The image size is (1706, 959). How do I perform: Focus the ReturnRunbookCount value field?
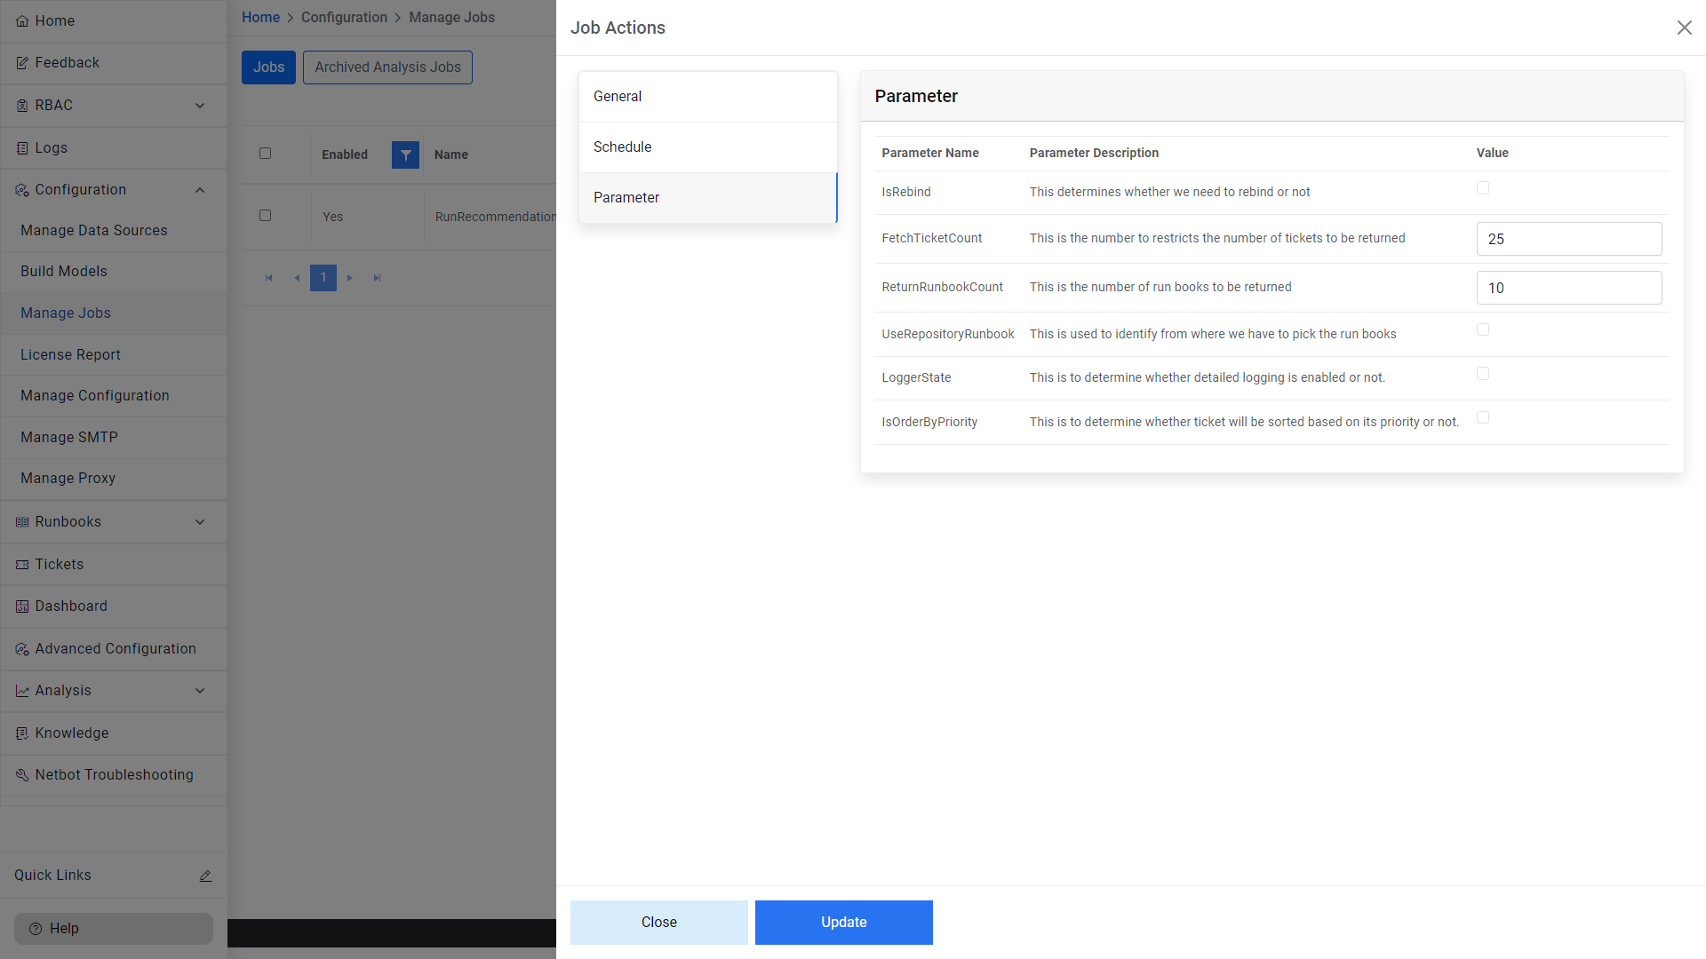click(x=1569, y=288)
